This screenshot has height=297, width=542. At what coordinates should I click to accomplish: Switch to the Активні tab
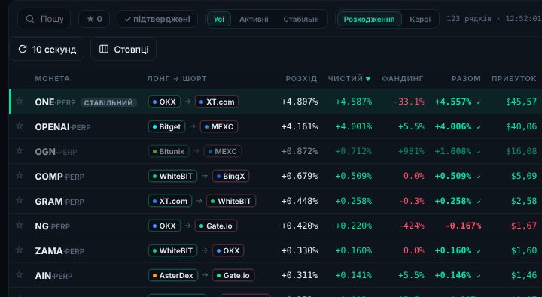coord(254,19)
